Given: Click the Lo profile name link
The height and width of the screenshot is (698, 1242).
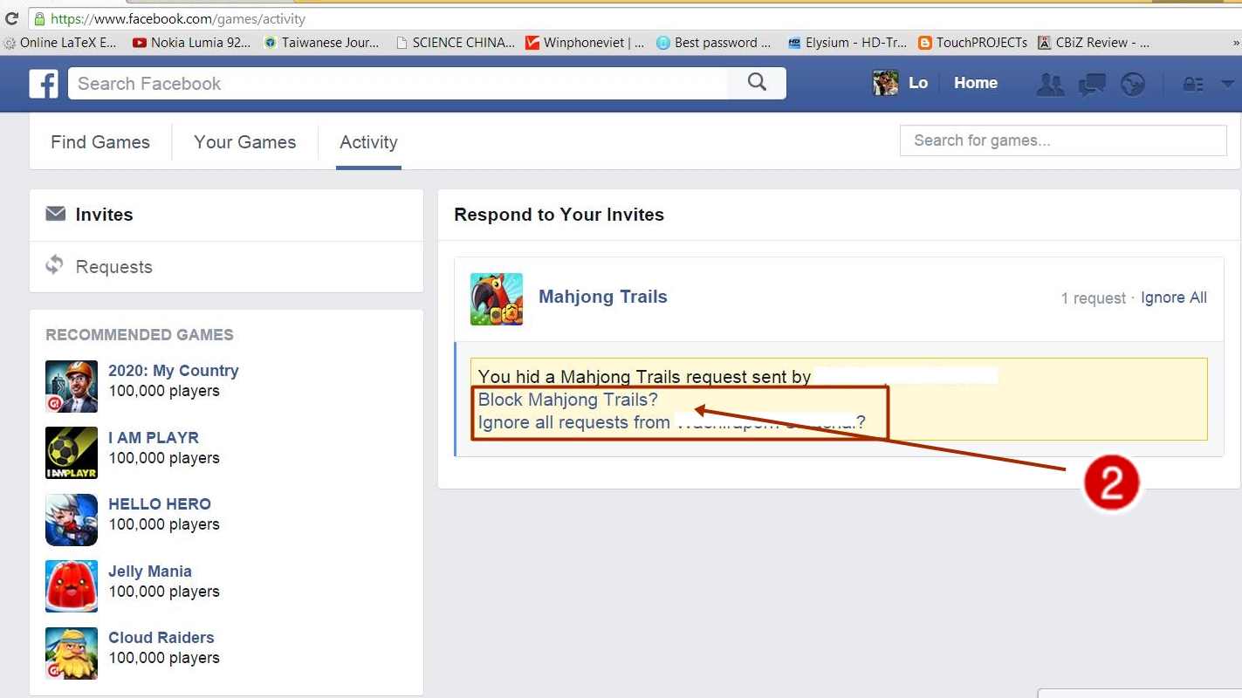Looking at the screenshot, I should [x=918, y=83].
